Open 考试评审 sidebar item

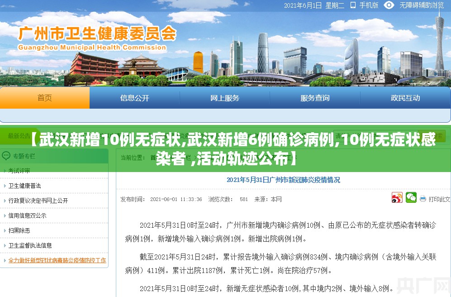point(19,171)
